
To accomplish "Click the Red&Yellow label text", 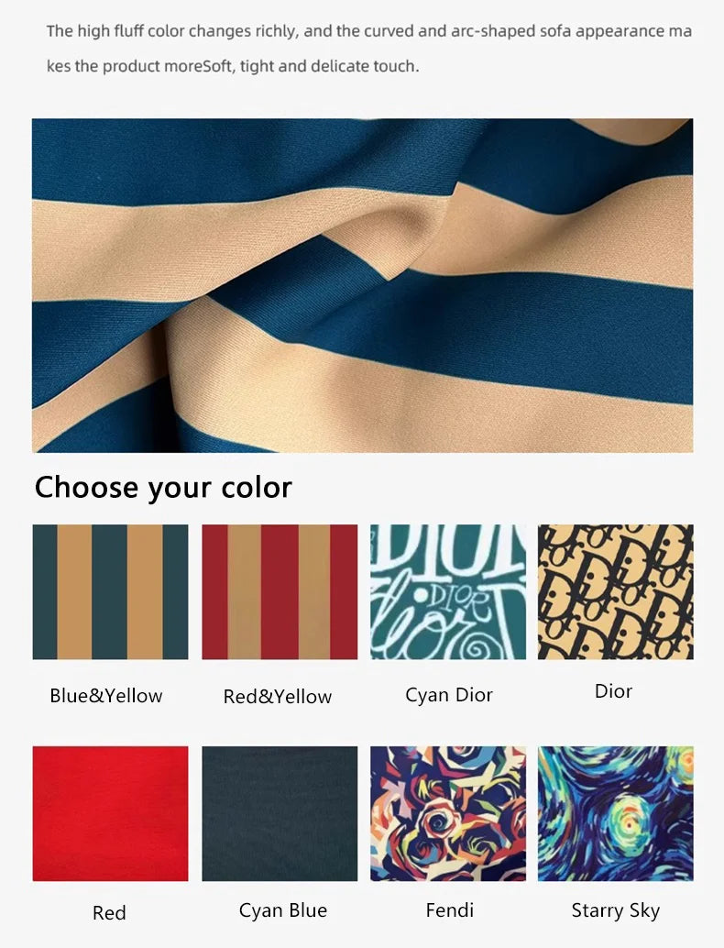I will coord(278,697).
